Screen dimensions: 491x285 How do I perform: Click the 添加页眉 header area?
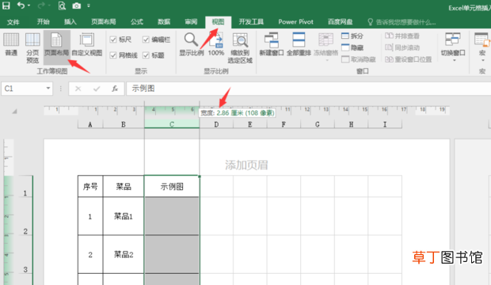[x=246, y=165]
